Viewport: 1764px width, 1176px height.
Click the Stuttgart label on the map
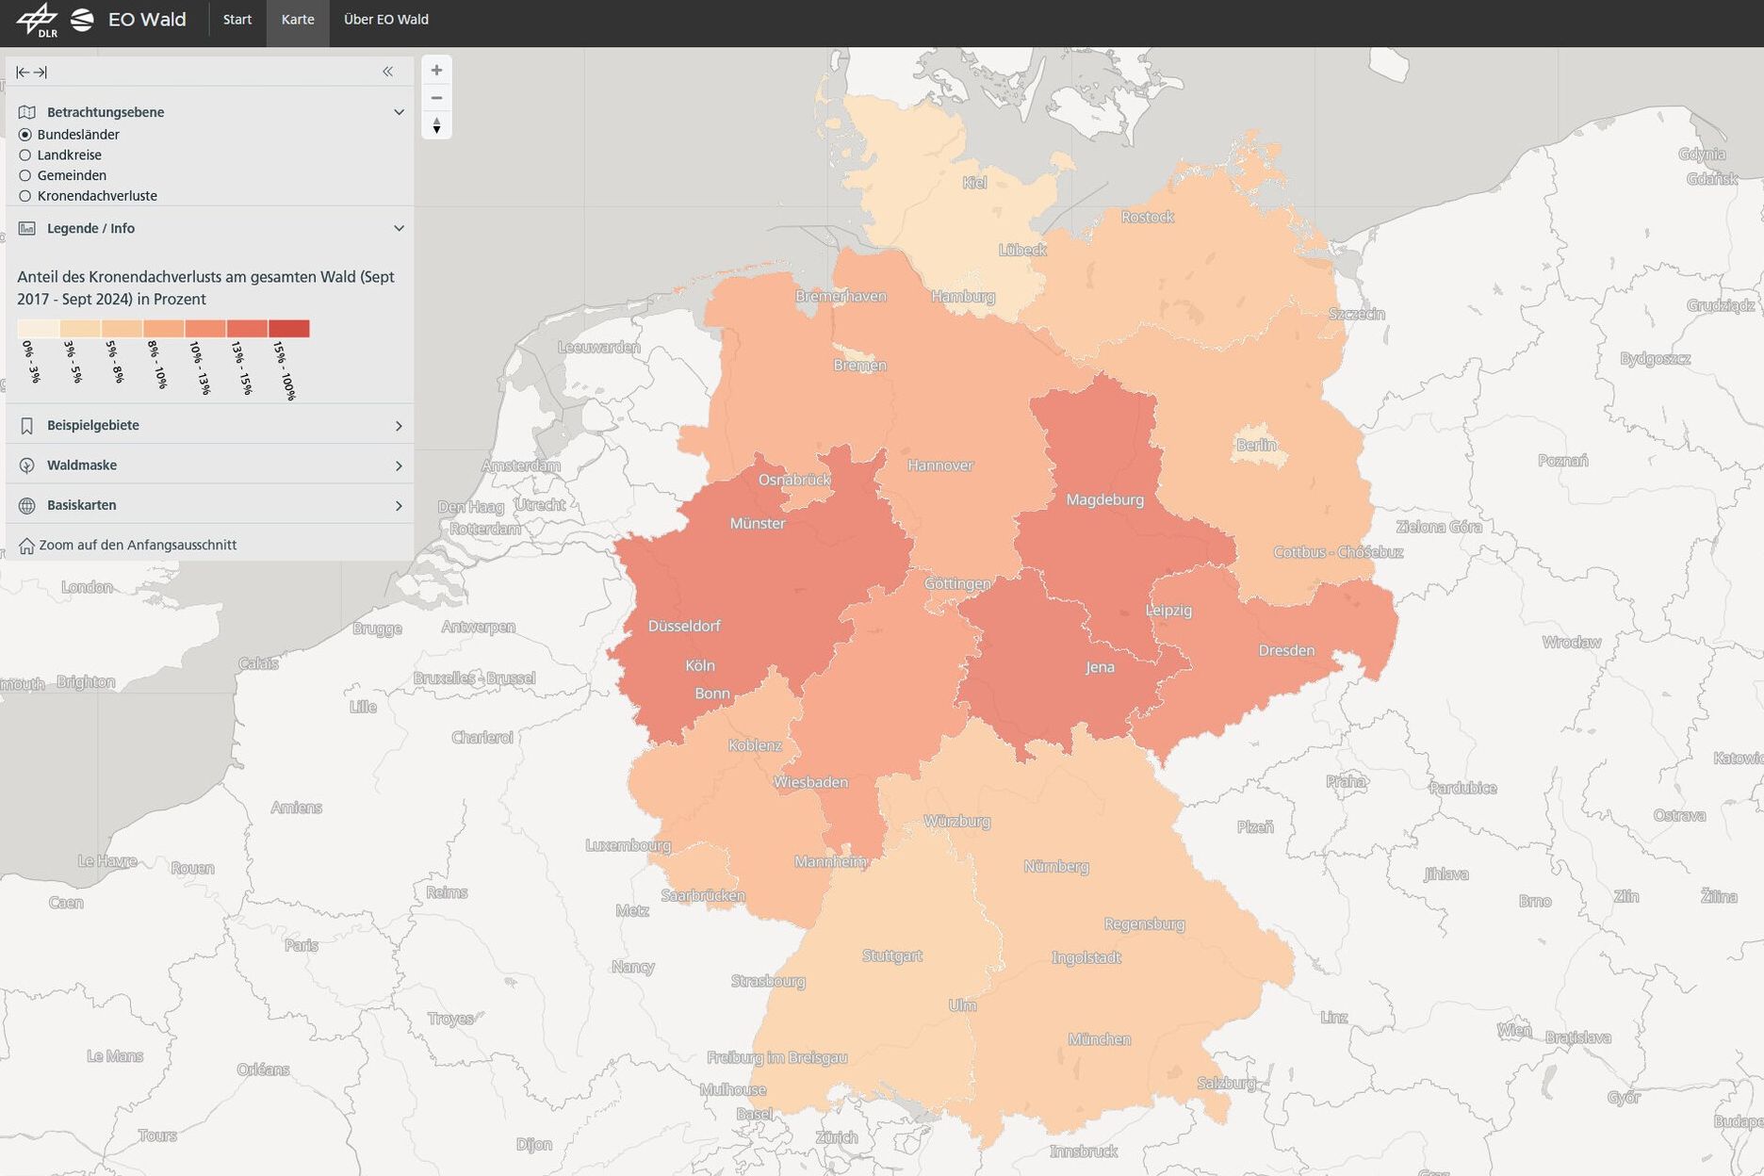point(892,955)
